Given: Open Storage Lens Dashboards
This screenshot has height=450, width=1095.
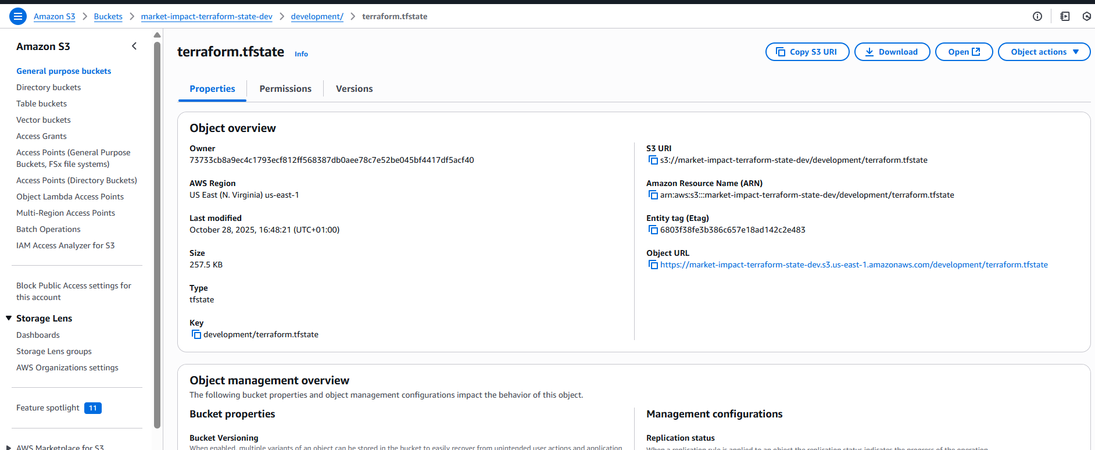Looking at the screenshot, I should [38, 335].
